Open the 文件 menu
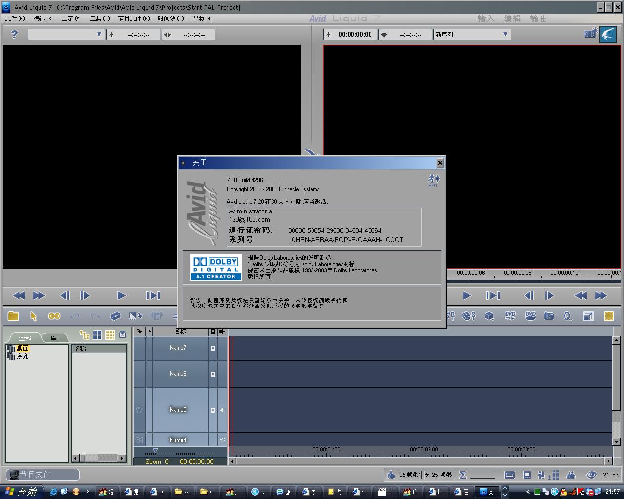The width and height of the screenshot is (624, 499). (15, 19)
